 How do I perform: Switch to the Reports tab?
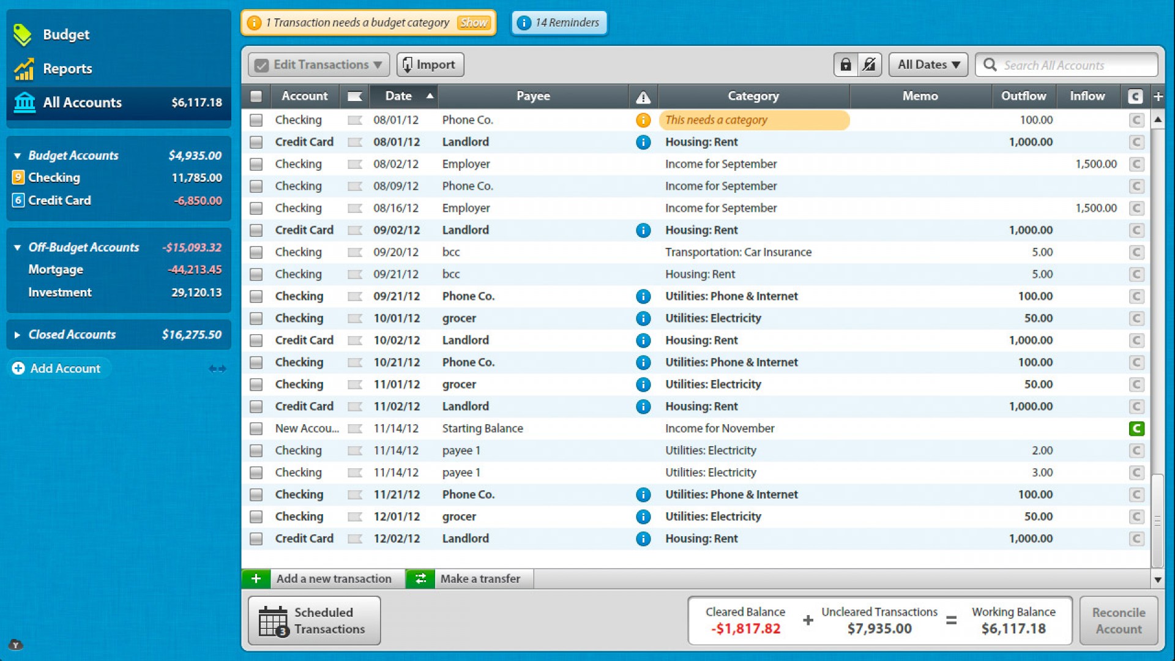[67, 69]
